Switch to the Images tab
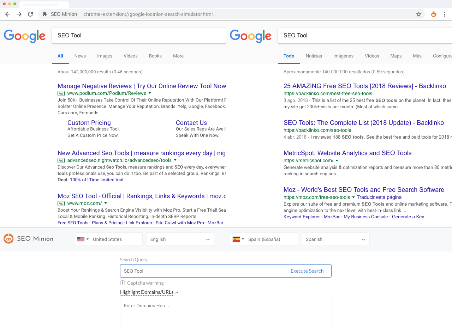Viewport: 452px width, 328px height. pos(105,56)
